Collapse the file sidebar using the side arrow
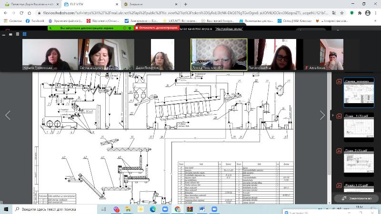The width and height of the screenshot is (381, 214). pyautogui.click(x=333, y=115)
